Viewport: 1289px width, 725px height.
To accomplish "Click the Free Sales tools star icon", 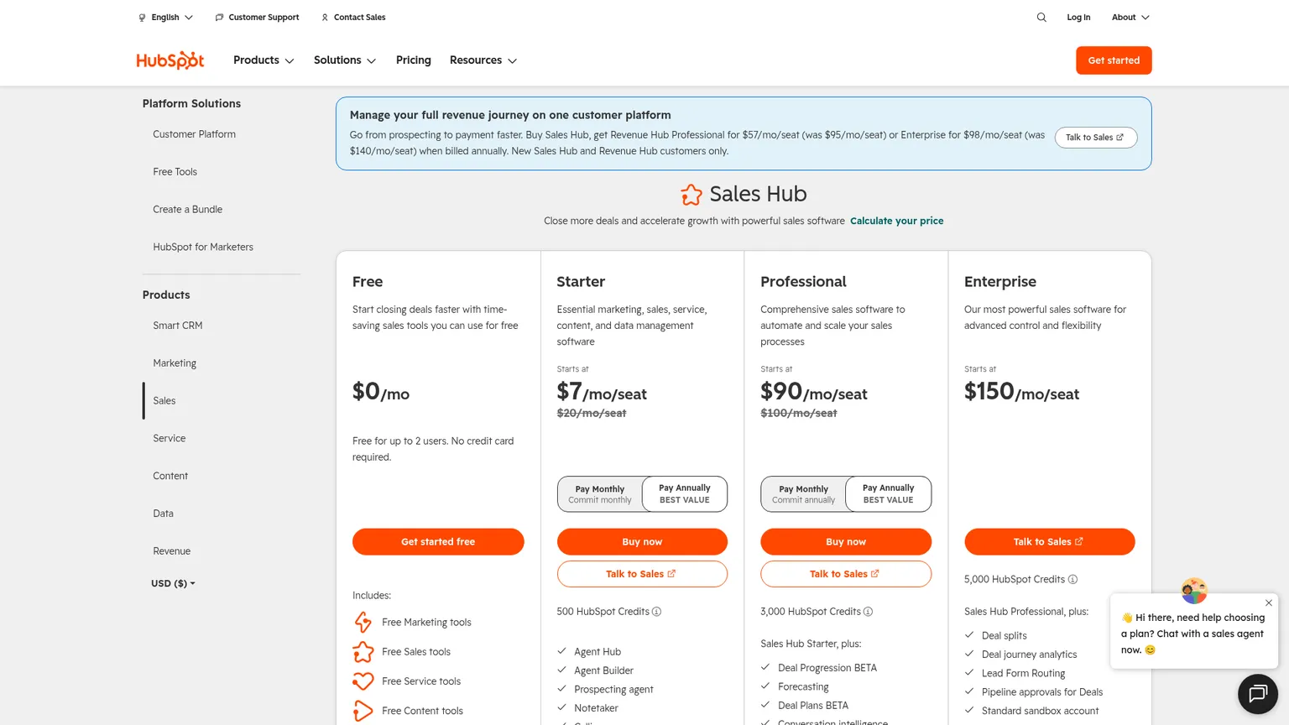I will 363,652.
